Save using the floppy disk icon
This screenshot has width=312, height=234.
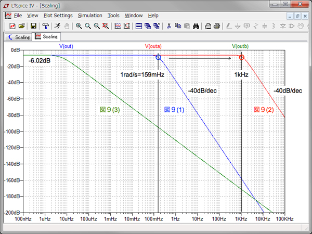pyautogui.click(x=33, y=25)
